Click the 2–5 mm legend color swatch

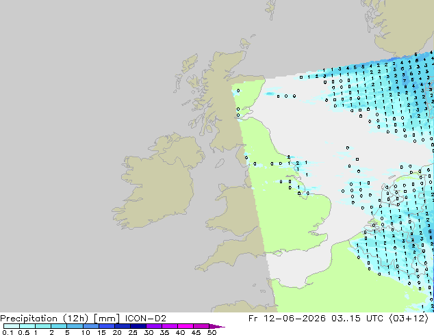pyautogui.click(x=59, y=326)
